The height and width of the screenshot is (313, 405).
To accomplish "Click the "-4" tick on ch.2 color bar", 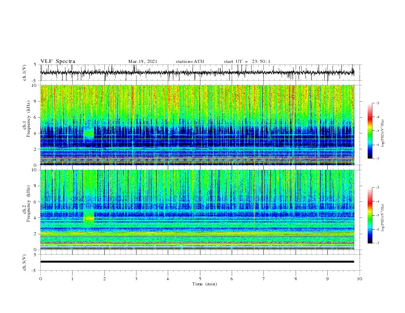I will click(377, 202).
